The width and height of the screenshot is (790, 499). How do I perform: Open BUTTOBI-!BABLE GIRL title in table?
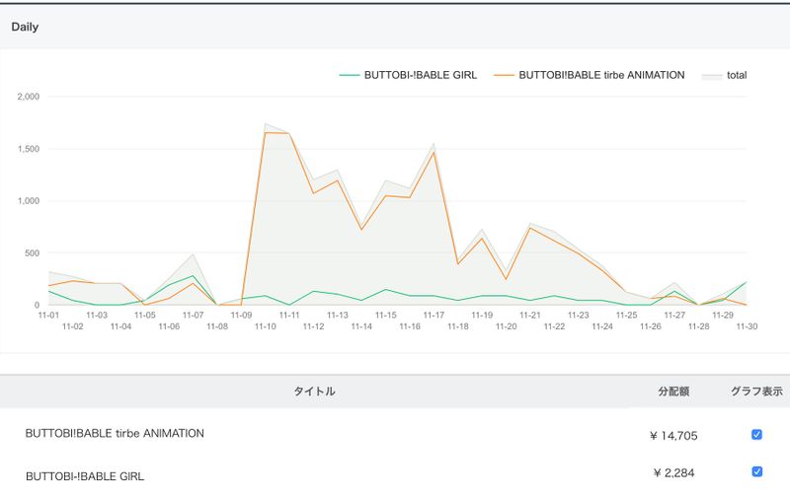(85, 476)
